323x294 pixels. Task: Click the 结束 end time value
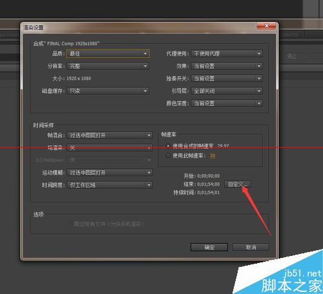pyautogui.click(x=209, y=184)
